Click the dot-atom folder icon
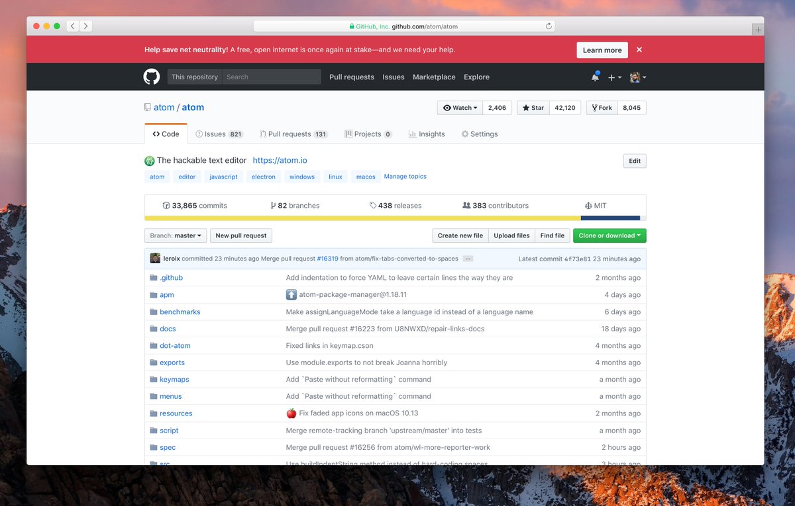The height and width of the screenshot is (506, 795). click(x=154, y=346)
